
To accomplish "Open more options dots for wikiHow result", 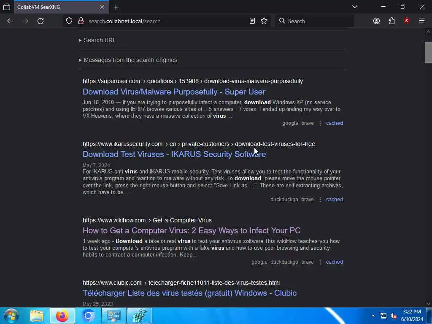I will coord(320,262).
